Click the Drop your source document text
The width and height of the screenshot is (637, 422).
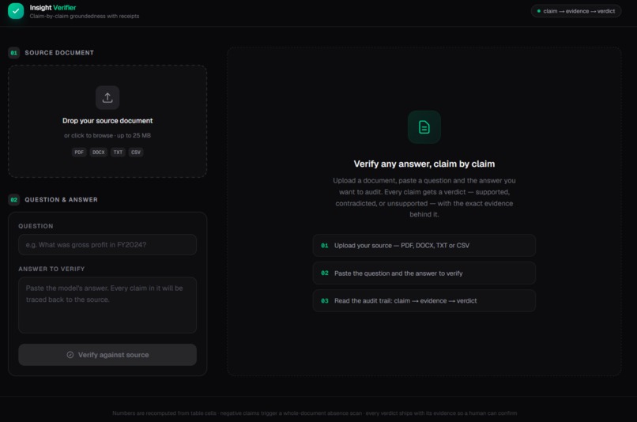(x=107, y=121)
